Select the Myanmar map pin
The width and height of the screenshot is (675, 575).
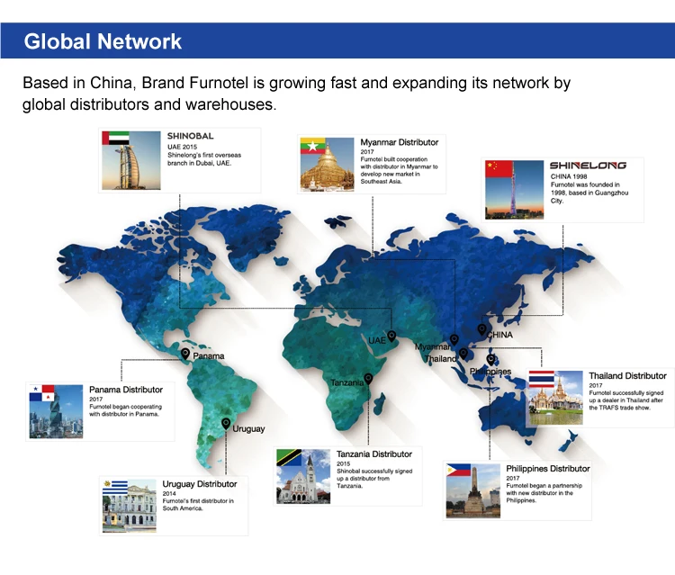click(x=454, y=340)
